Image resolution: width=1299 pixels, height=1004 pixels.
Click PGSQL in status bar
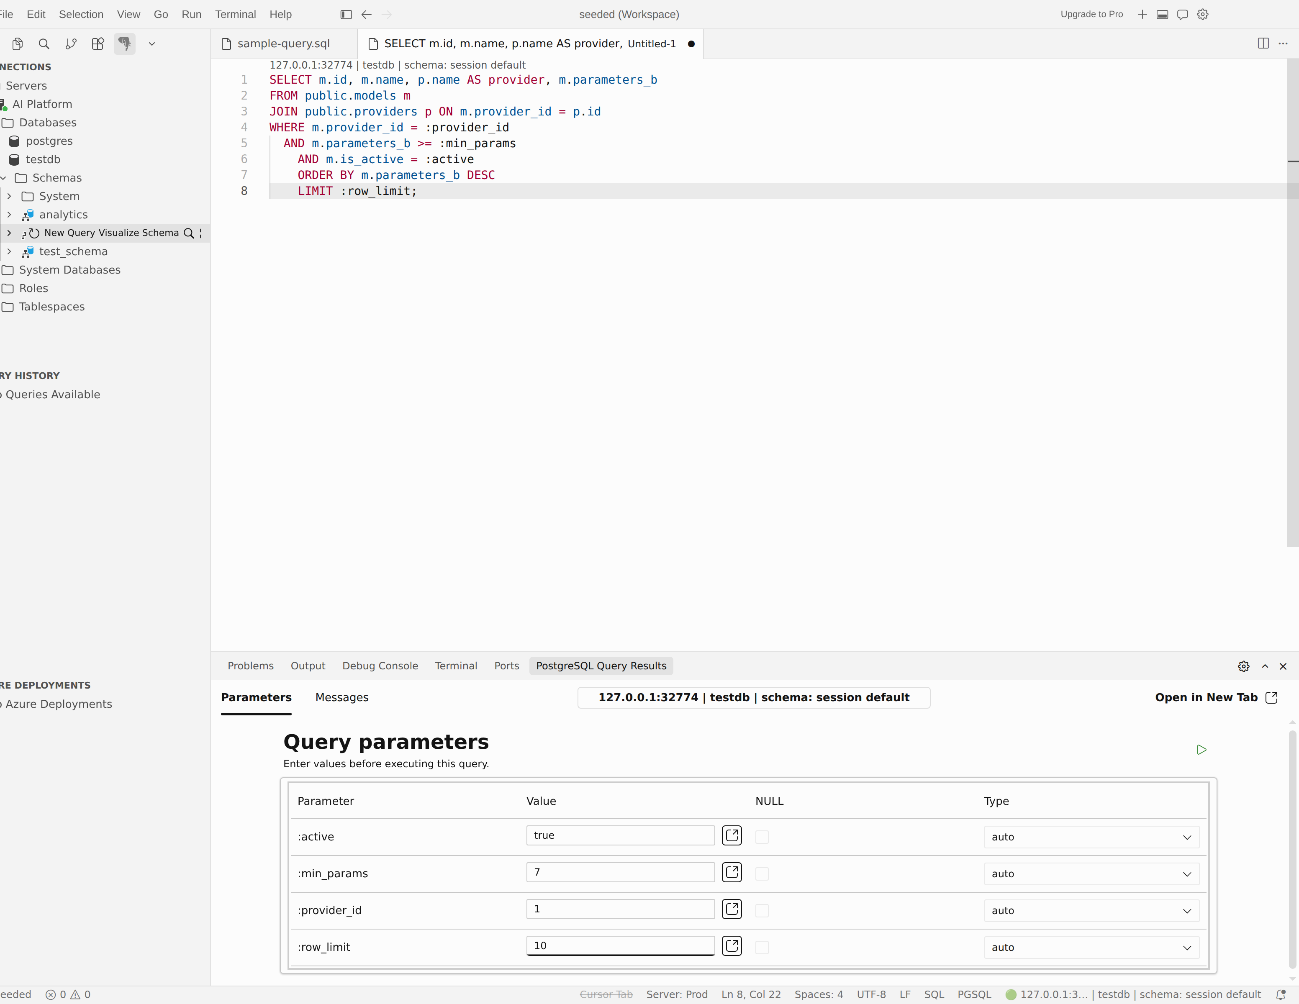click(974, 994)
